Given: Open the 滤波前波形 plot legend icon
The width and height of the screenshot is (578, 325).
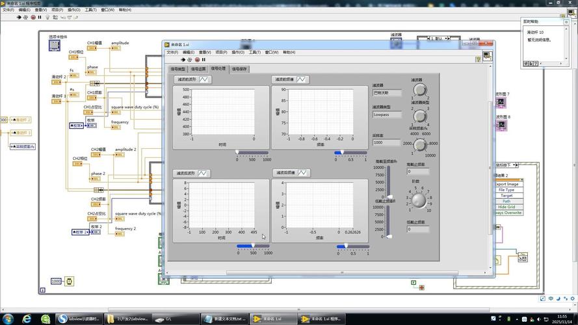Looking at the screenshot, I should (x=204, y=79).
